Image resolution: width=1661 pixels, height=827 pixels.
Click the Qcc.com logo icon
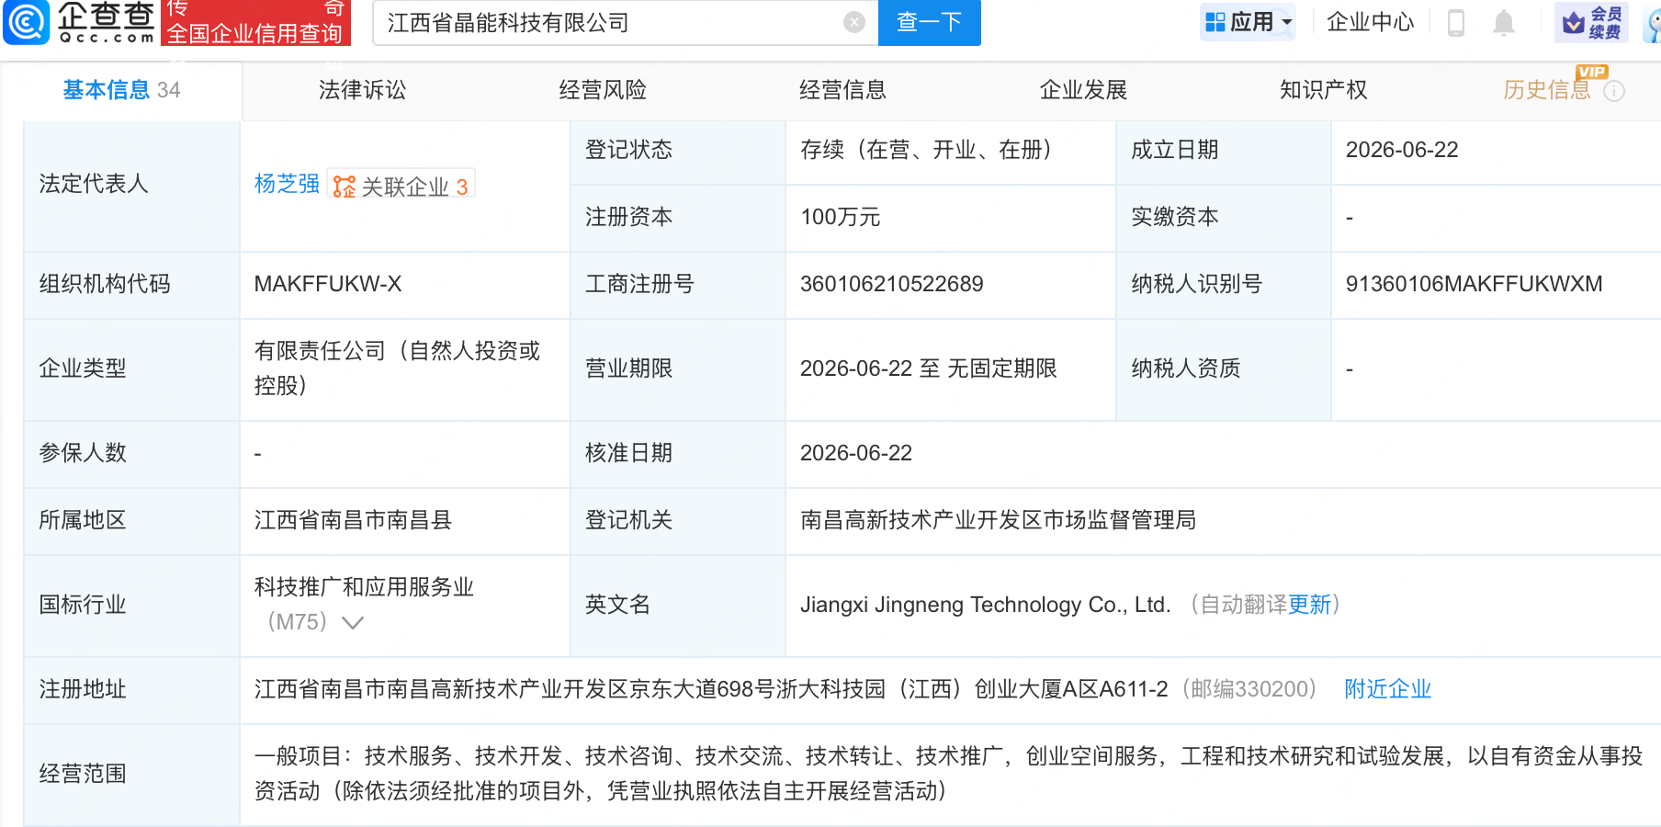coord(27,22)
